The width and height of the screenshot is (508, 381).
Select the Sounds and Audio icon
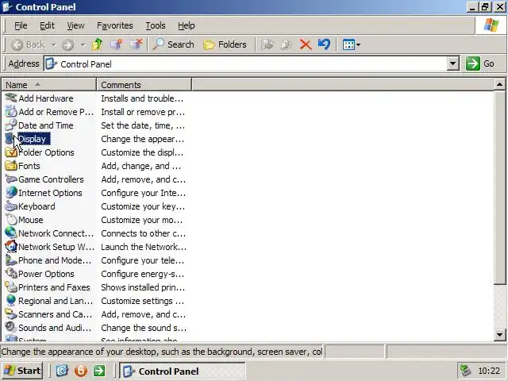coord(11,328)
